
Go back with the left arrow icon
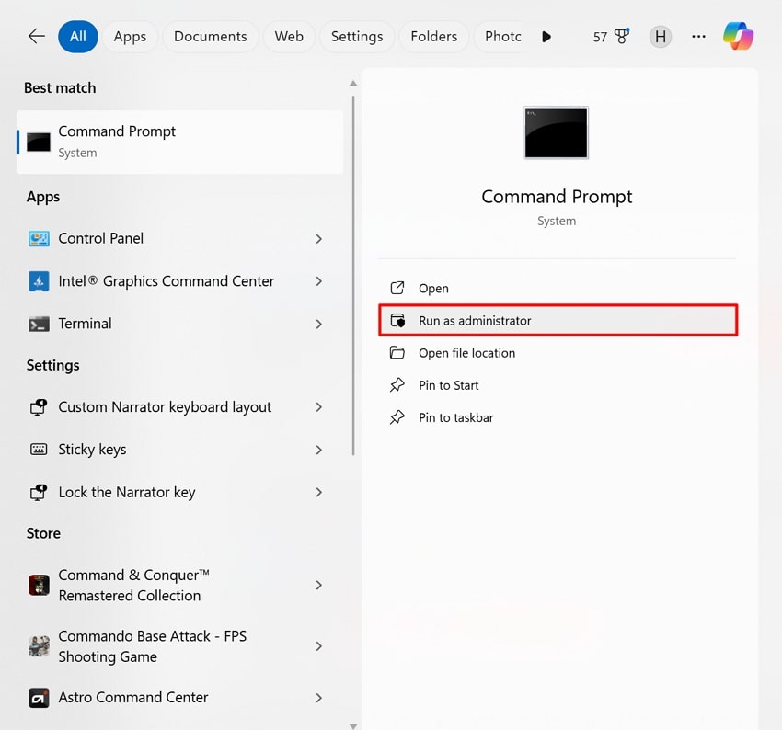click(x=37, y=36)
